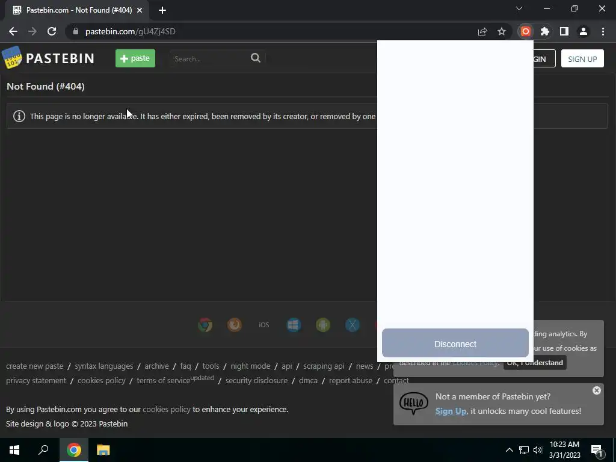Open the cookies policy footer link
The image size is (616, 462).
101,381
